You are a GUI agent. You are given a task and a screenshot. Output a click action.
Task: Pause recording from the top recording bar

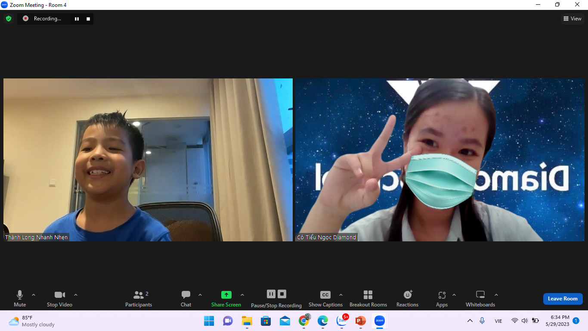[77, 19]
